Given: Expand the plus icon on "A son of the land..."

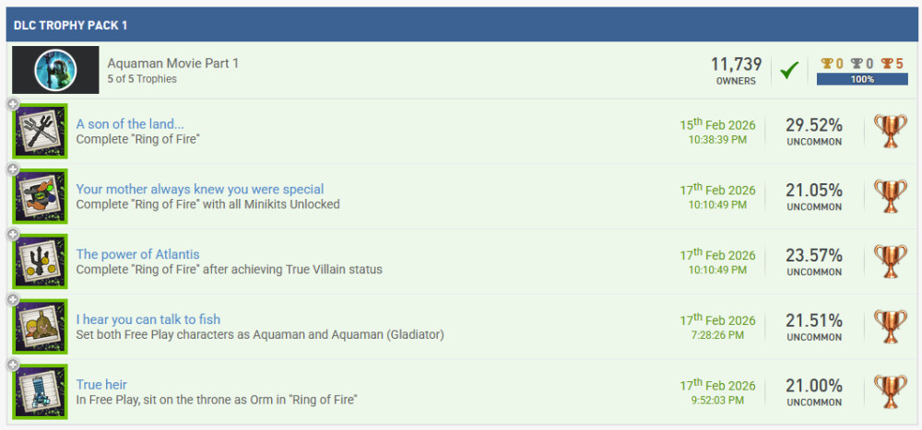Looking at the screenshot, I should click(13, 104).
